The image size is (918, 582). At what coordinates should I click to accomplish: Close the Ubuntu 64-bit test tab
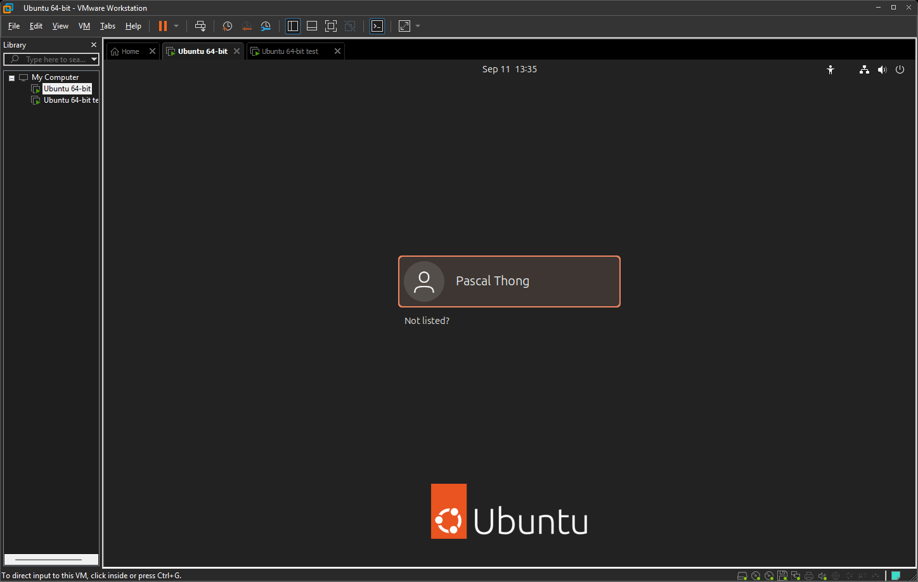coord(337,51)
